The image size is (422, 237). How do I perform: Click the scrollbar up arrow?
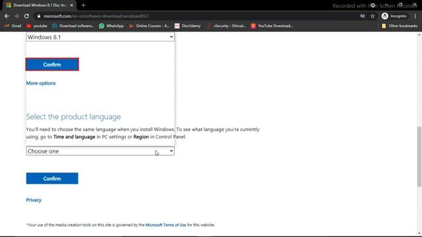(419, 35)
